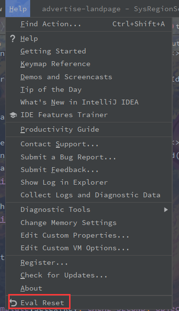Expand the Diagnostic Tools submenu arrow

(x=166, y=209)
